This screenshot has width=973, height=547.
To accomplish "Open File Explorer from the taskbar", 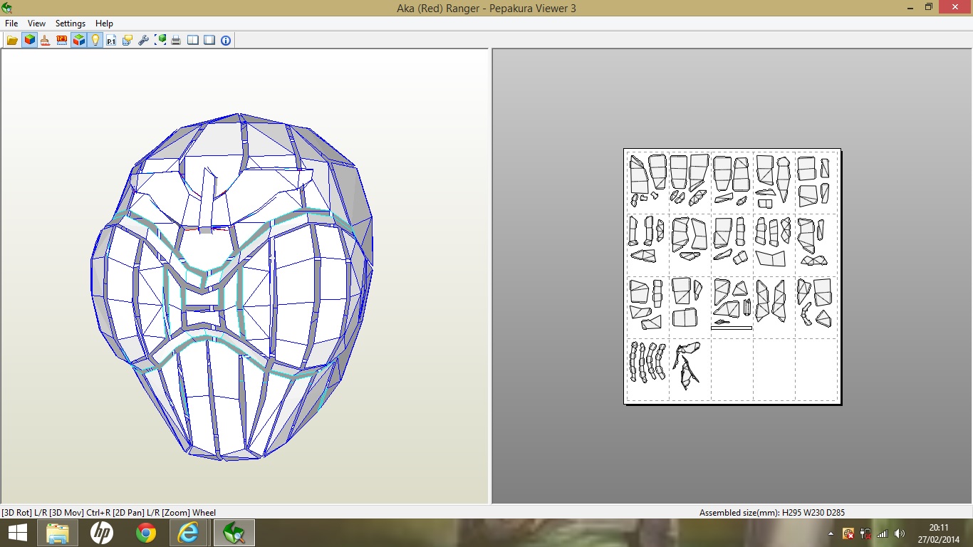I will click(x=58, y=533).
